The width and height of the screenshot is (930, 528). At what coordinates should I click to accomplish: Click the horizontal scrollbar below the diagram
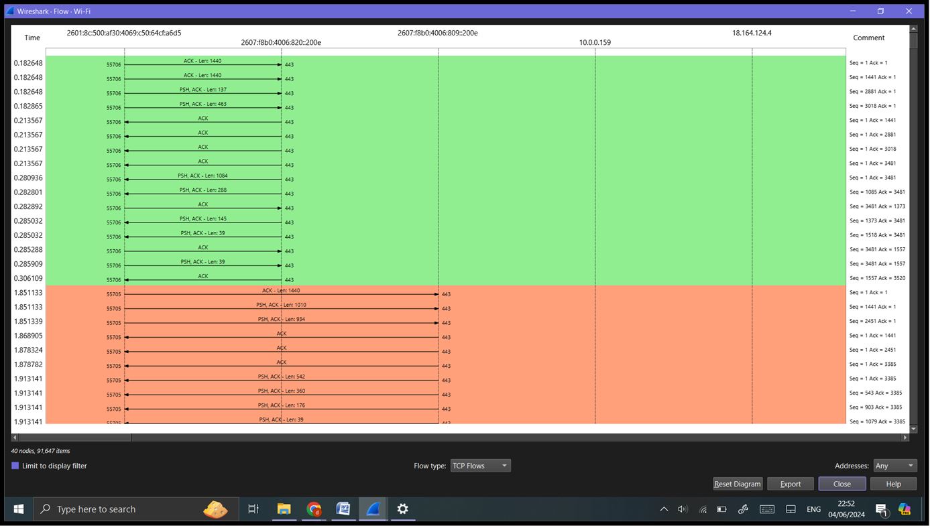coord(74,437)
